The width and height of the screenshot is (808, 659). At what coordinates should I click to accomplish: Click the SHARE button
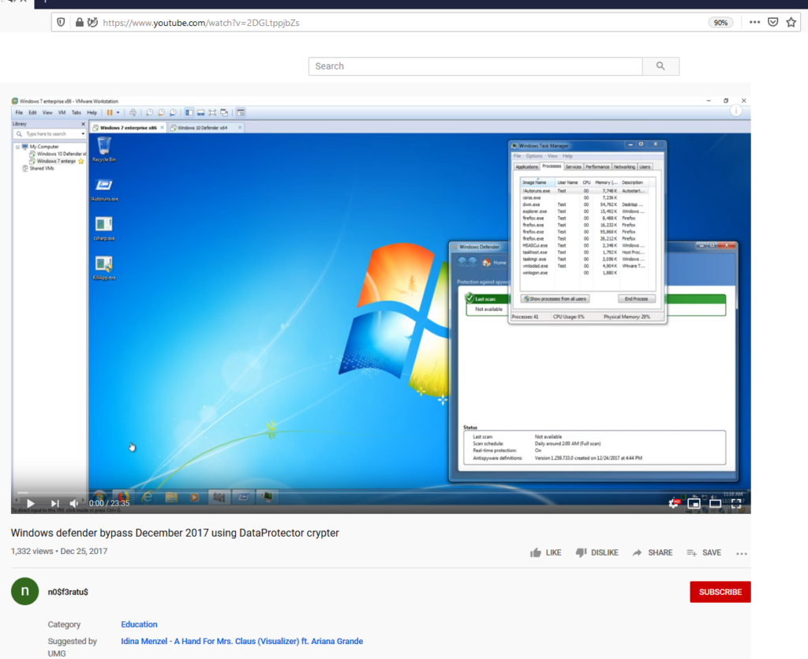point(653,552)
